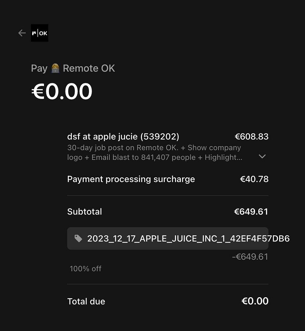305x331 pixels.
Task: Click the -€649.61 discount amount
Action: (250, 257)
